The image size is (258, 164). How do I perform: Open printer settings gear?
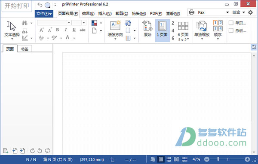pos(250,12)
